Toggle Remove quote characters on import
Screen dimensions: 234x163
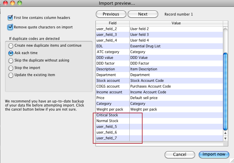tap(10, 27)
